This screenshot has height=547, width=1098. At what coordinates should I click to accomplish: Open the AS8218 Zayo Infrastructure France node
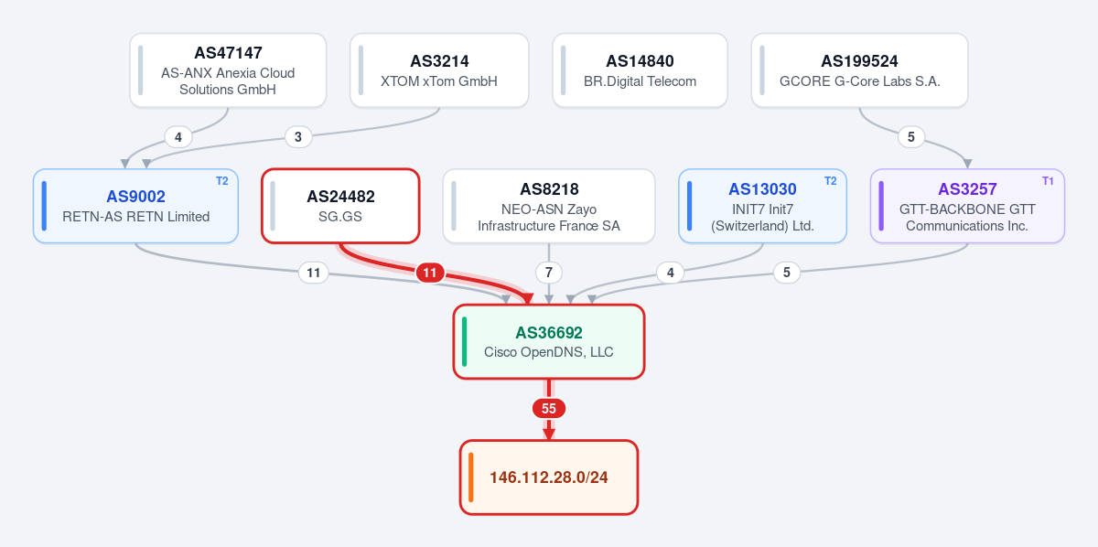pyautogui.click(x=548, y=206)
